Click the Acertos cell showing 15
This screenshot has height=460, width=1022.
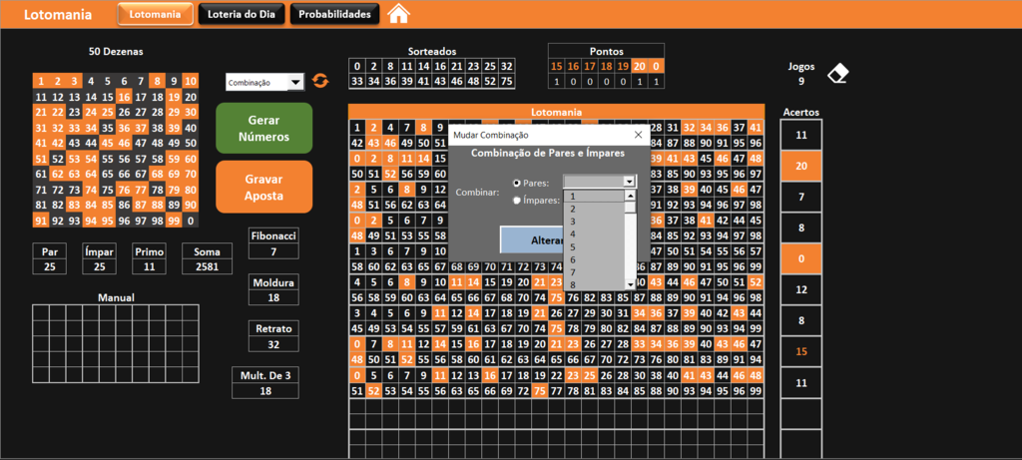(x=801, y=351)
